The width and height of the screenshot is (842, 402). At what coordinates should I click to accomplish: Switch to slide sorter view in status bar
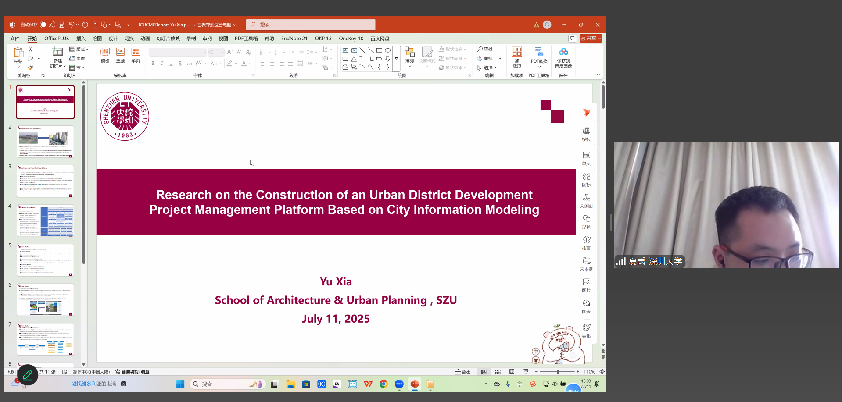click(x=498, y=372)
